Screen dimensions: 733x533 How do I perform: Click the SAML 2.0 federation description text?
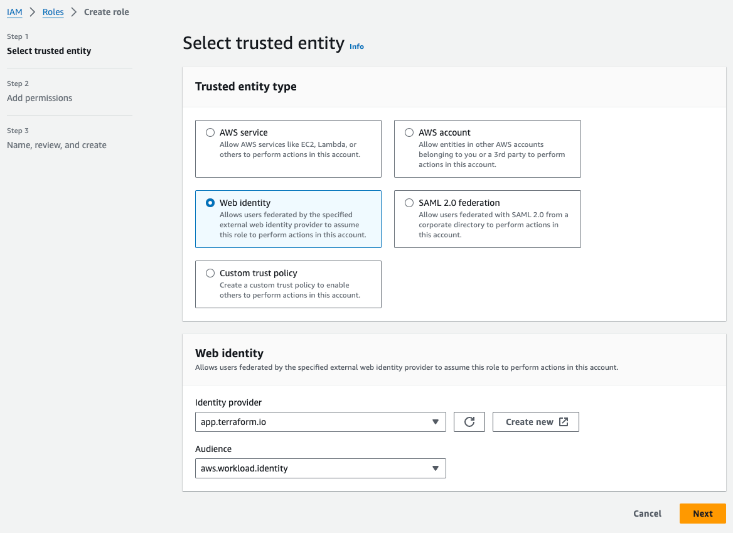click(493, 224)
